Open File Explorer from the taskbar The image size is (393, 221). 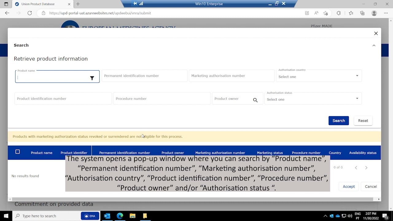(x=132, y=216)
